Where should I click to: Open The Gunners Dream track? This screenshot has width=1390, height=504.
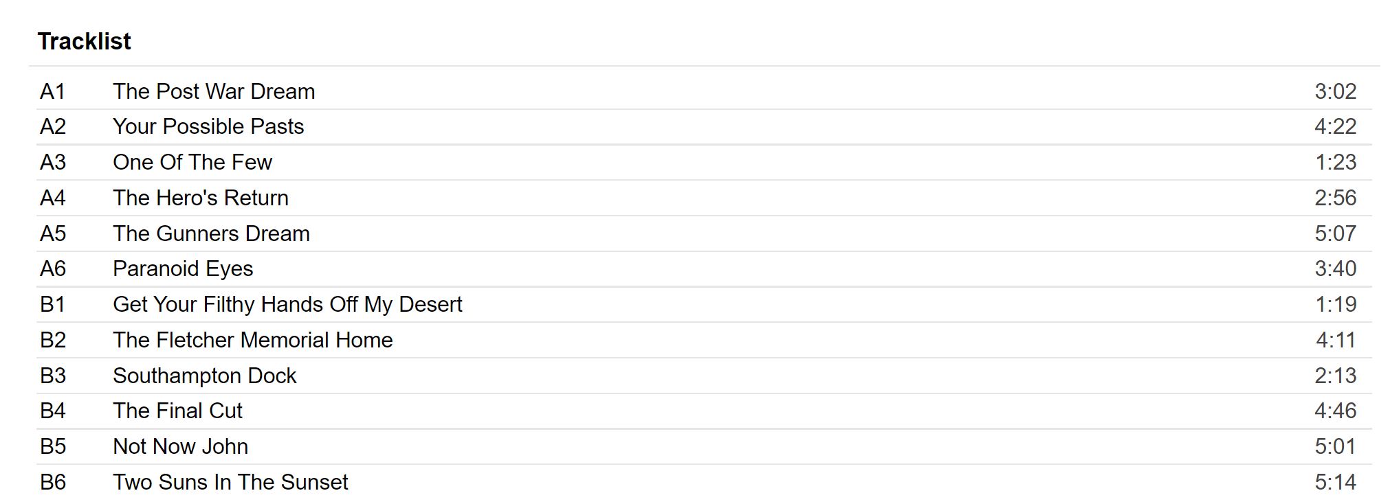click(211, 233)
